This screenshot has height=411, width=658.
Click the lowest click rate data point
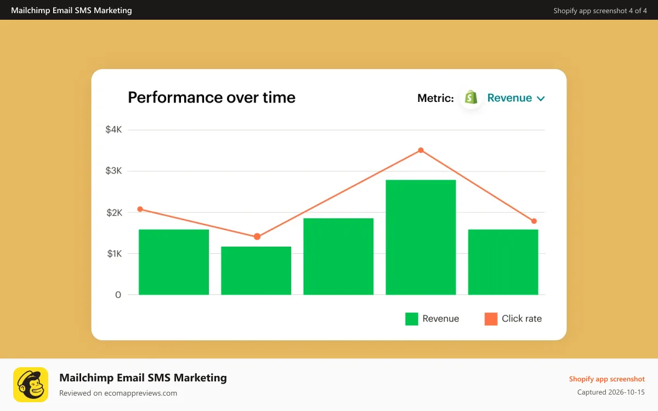click(257, 237)
